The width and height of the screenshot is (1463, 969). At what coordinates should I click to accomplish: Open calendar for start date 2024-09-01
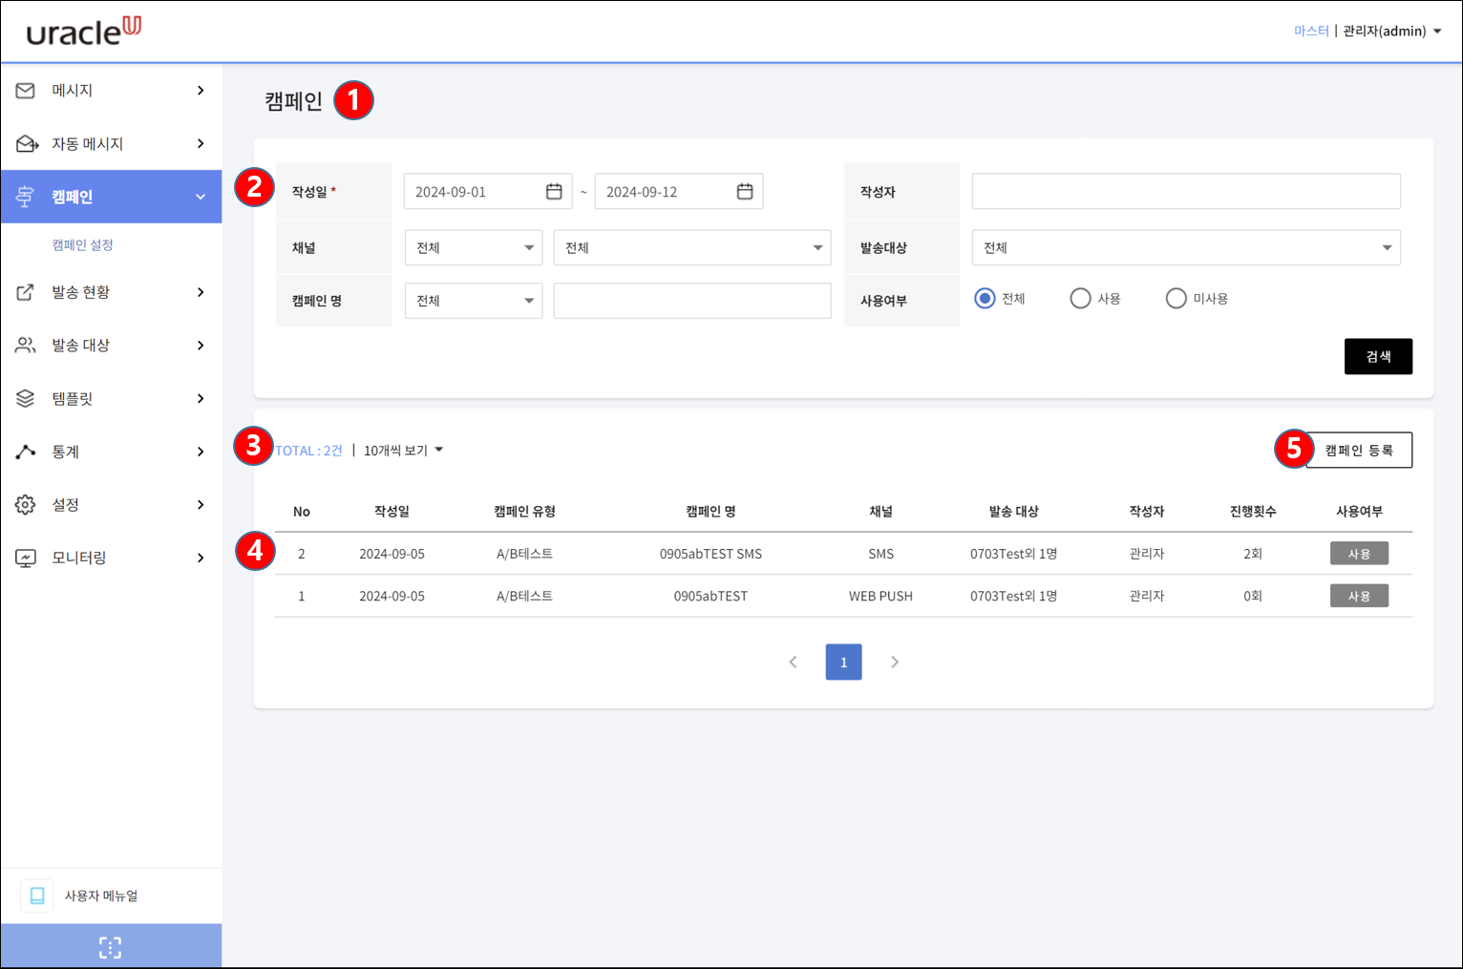pyautogui.click(x=554, y=192)
